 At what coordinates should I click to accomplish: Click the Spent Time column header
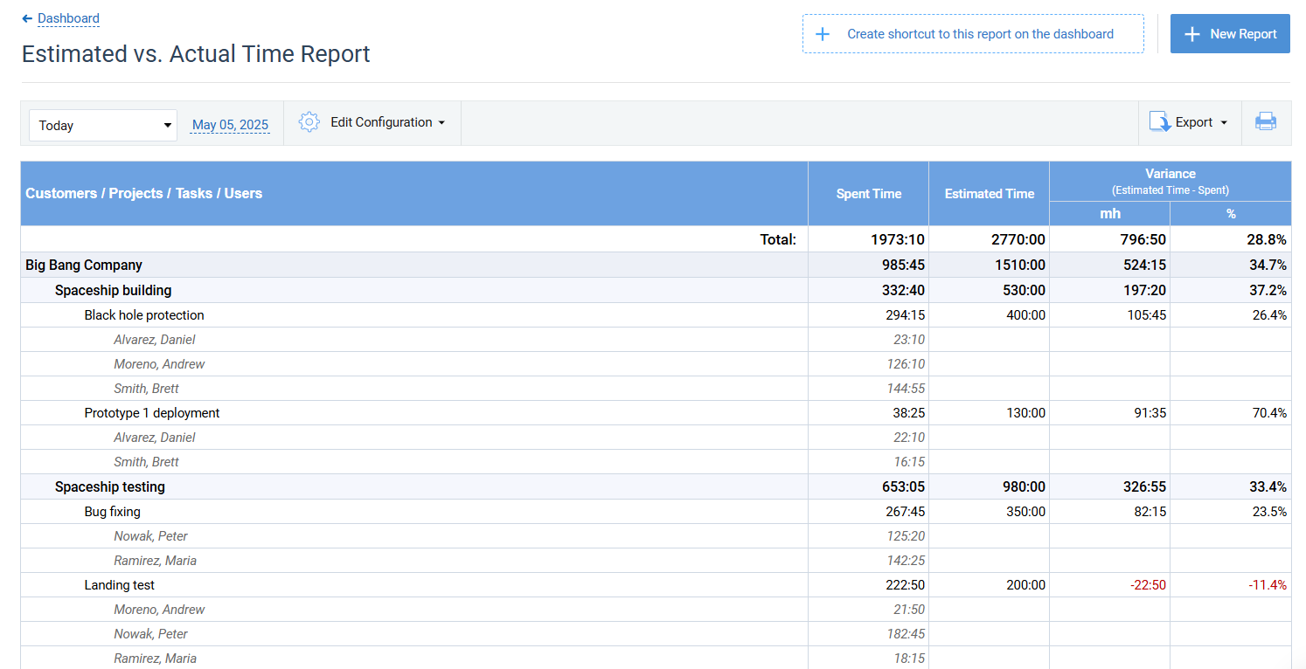(x=869, y=194)
